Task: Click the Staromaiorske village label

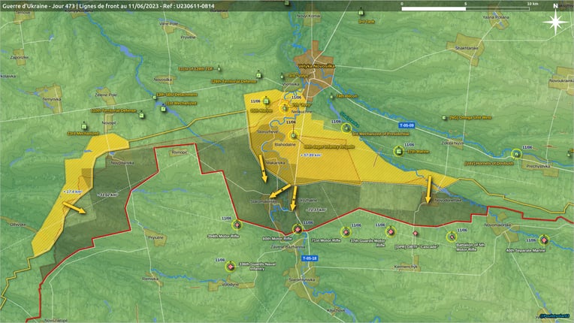Action: 263,201
